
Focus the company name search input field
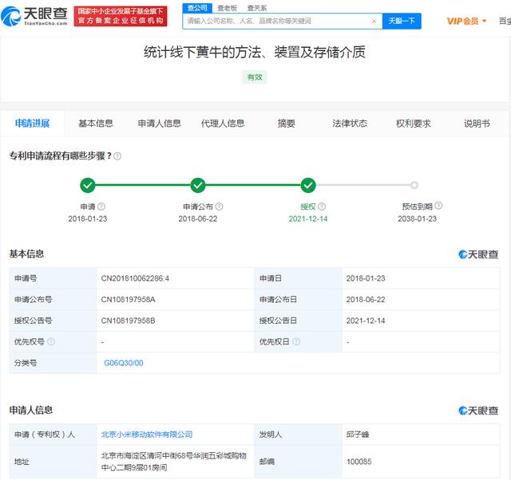click(275, 21)
